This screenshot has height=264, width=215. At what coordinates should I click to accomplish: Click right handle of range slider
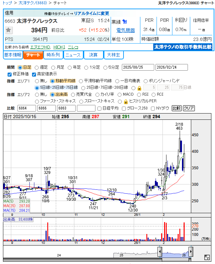(191, 252)
